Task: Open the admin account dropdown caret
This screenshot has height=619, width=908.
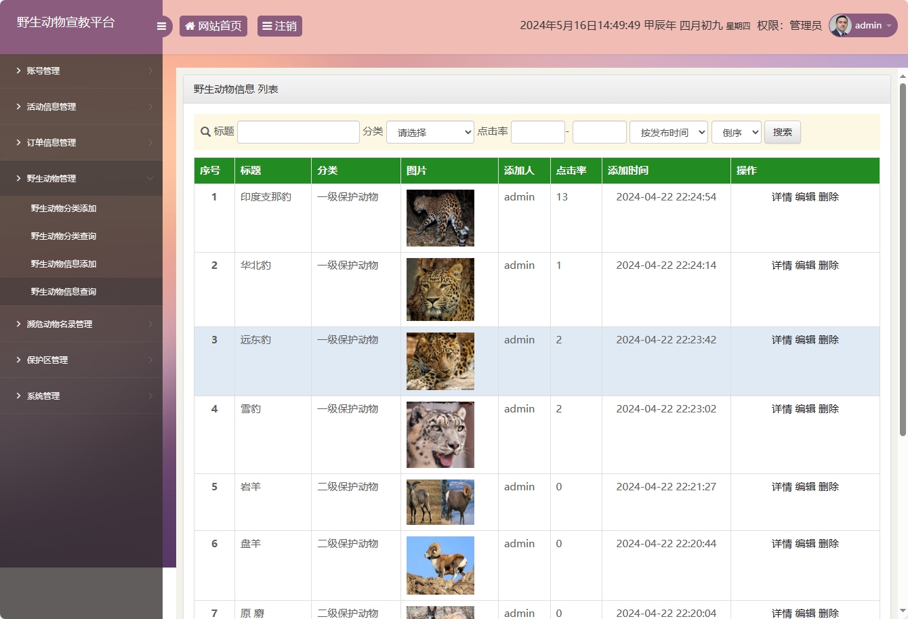Action: click(x=889, y=26)
